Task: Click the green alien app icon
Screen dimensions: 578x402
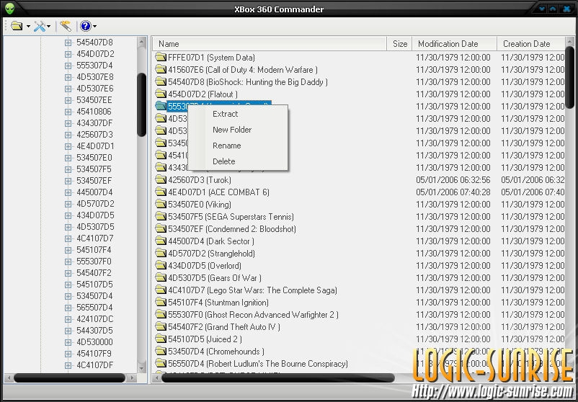Action: coord(9,9)
